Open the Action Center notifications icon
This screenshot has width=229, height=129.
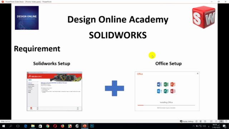point(224,126)
